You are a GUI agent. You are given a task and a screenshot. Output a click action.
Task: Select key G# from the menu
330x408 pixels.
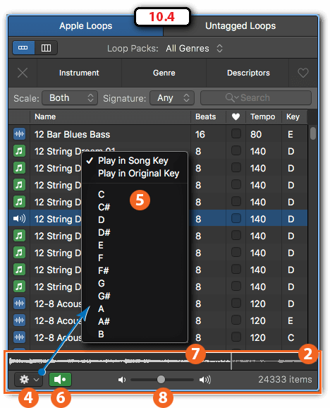104,296
